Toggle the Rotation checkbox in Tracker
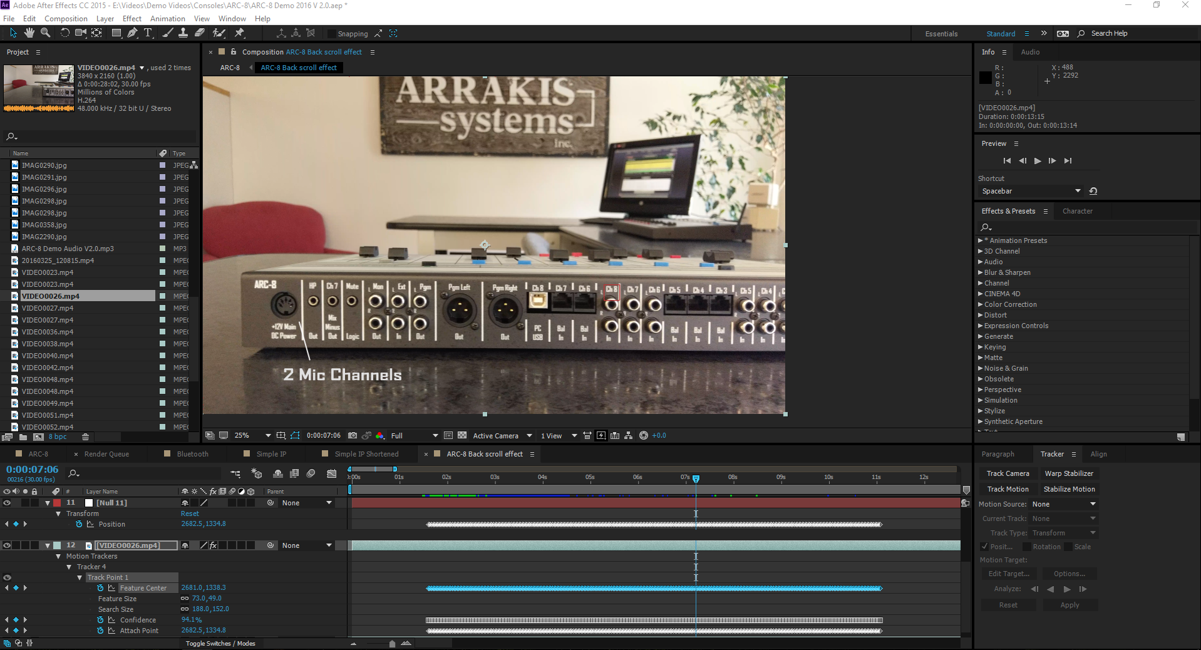This screenshot has height=650, width=1201. (x=1027, y=547)
